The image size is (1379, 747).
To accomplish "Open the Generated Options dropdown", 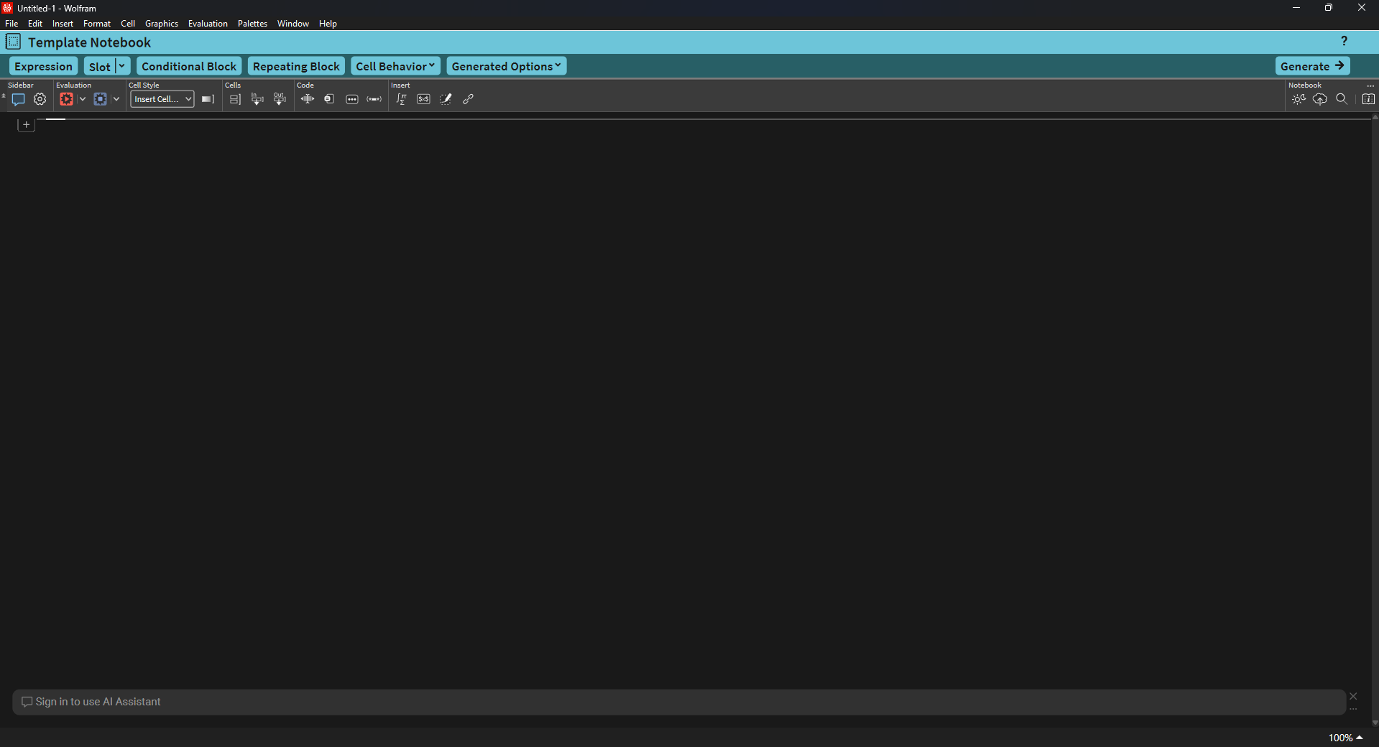I will 507,66.
